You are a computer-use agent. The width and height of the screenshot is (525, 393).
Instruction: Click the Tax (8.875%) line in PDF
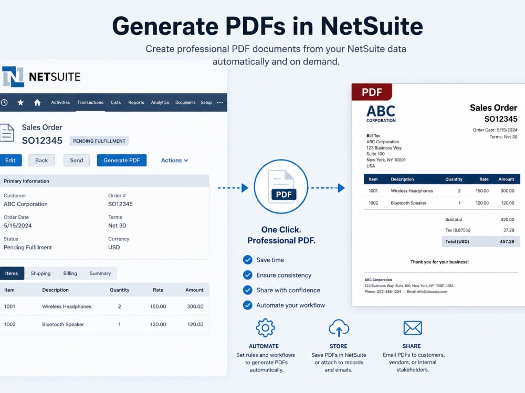pos(479,230)
